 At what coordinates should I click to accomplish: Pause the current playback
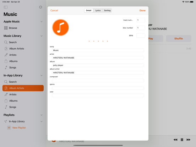click(182, 140)
